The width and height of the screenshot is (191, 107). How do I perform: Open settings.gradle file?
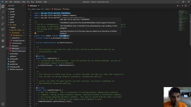(16, 67)
